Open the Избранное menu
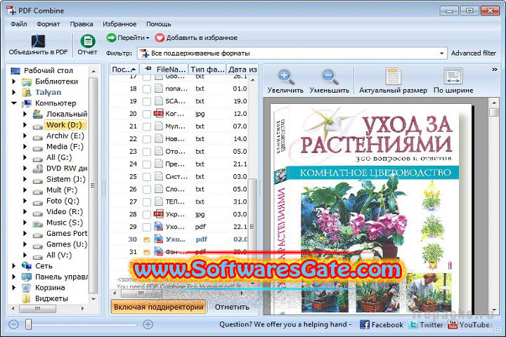The width and height of the screenshot is (506, 337). tap(119, 24)
